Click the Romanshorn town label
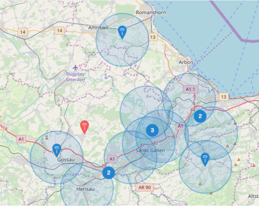This screenshot has height=206, width=259. pyautogui.click(x=151, y=12)
